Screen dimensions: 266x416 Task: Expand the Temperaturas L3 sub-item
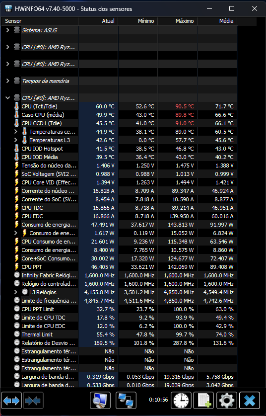click(x=15, y=140)
